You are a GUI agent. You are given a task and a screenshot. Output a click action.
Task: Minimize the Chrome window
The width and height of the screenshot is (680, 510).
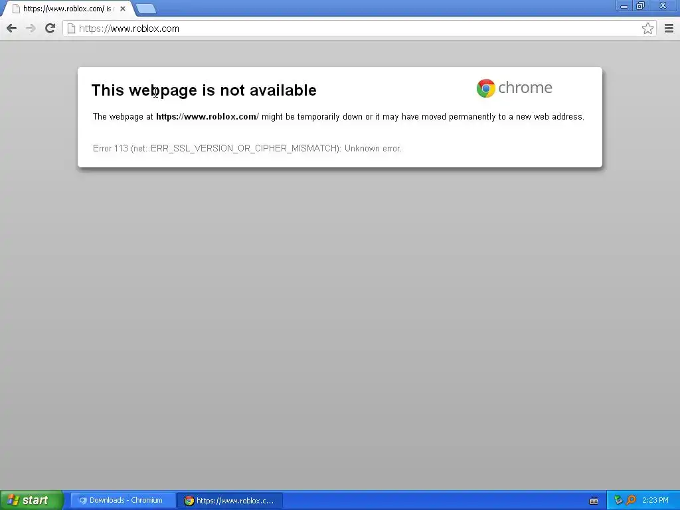(x=624, y=6)
